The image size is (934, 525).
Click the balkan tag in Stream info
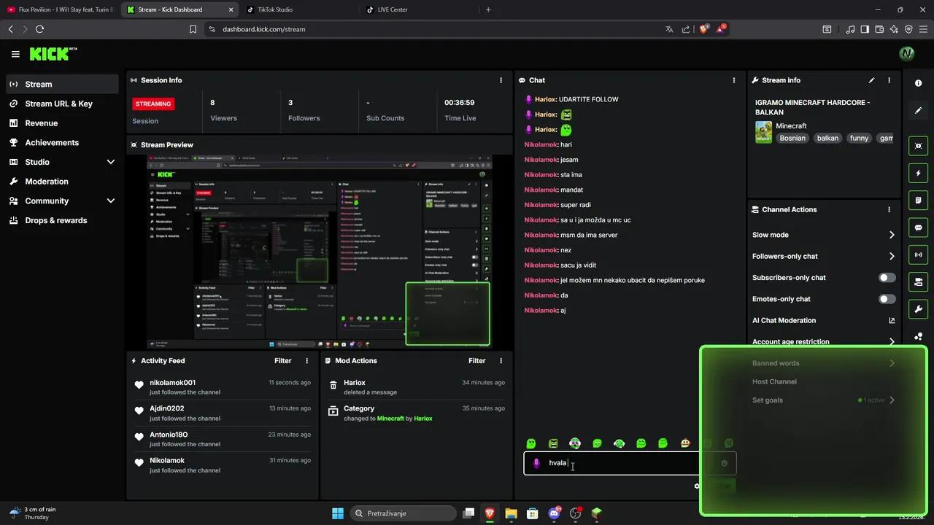click(827, 138)
